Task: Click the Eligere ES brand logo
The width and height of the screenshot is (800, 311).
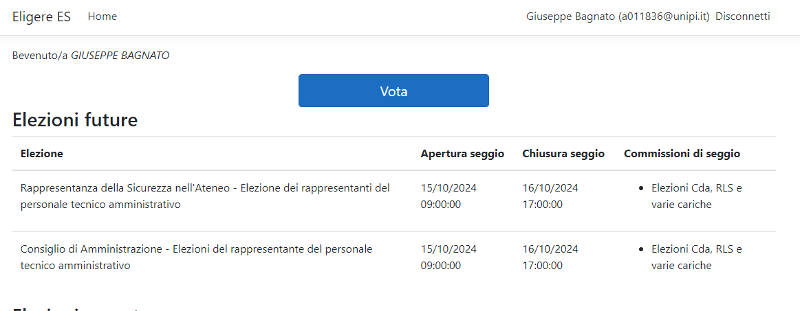Action: pyautogui.click(x=41, y=16)
